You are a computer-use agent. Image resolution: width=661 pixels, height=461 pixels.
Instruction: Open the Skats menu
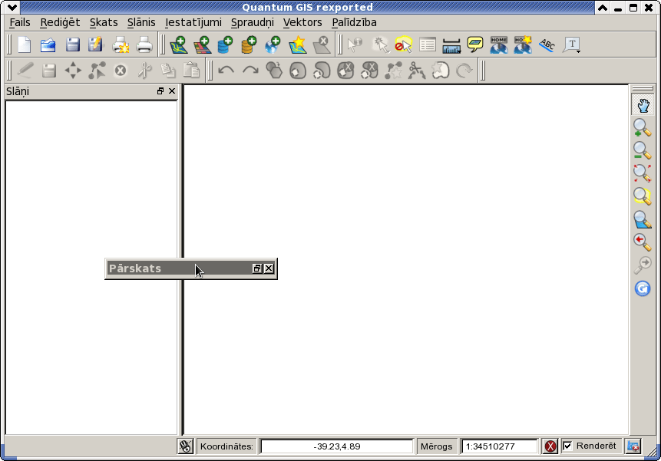click(x=104, y=22)
